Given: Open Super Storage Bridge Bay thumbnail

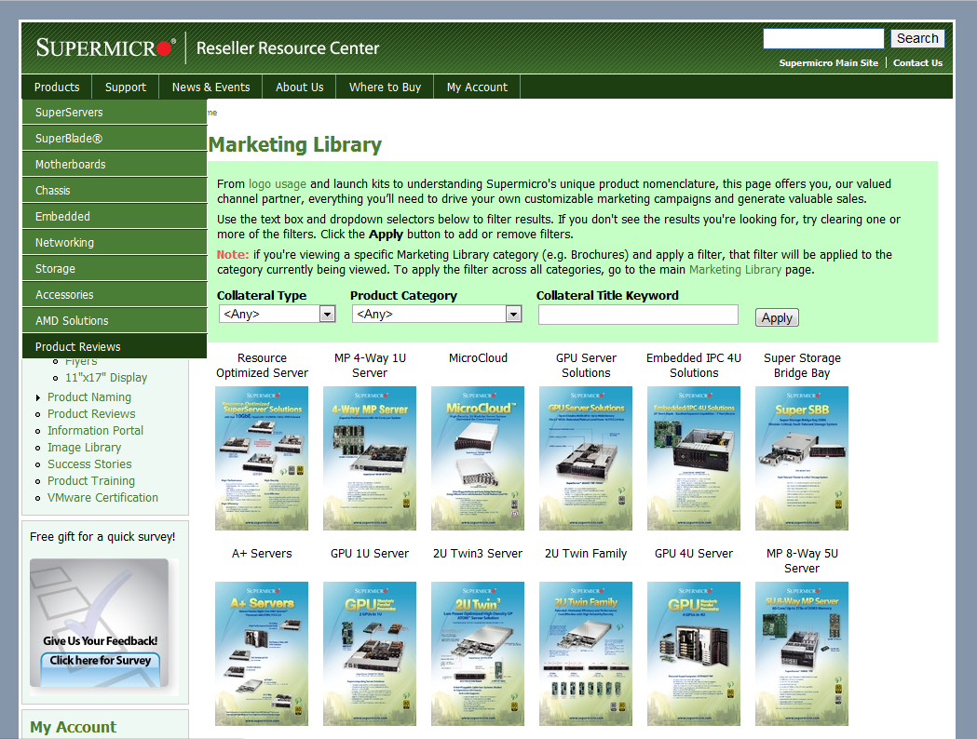Looking at the screenshot, I should 802,458.
